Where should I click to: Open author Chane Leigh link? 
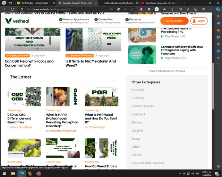click(x=97, y=127)
